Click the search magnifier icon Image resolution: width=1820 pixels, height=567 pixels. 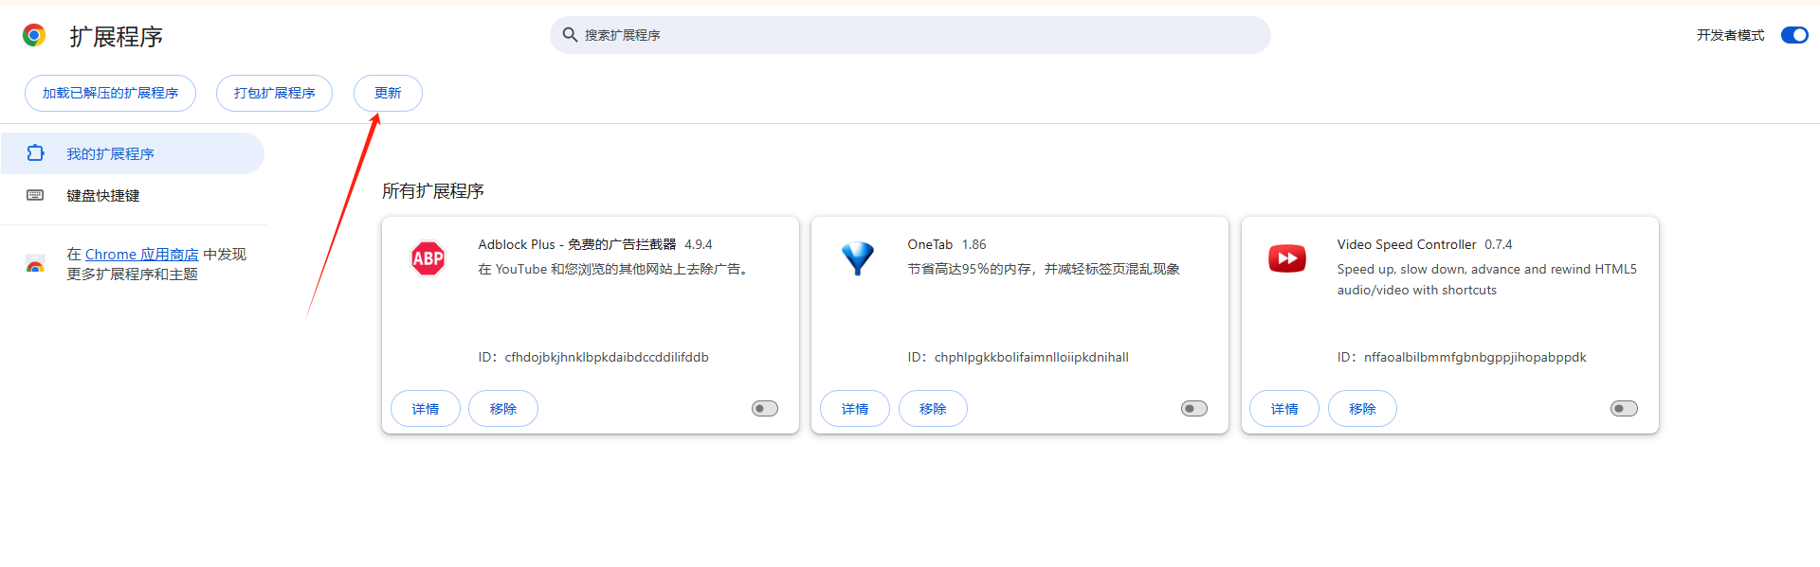pyautogui.click(x=570, y=35)
